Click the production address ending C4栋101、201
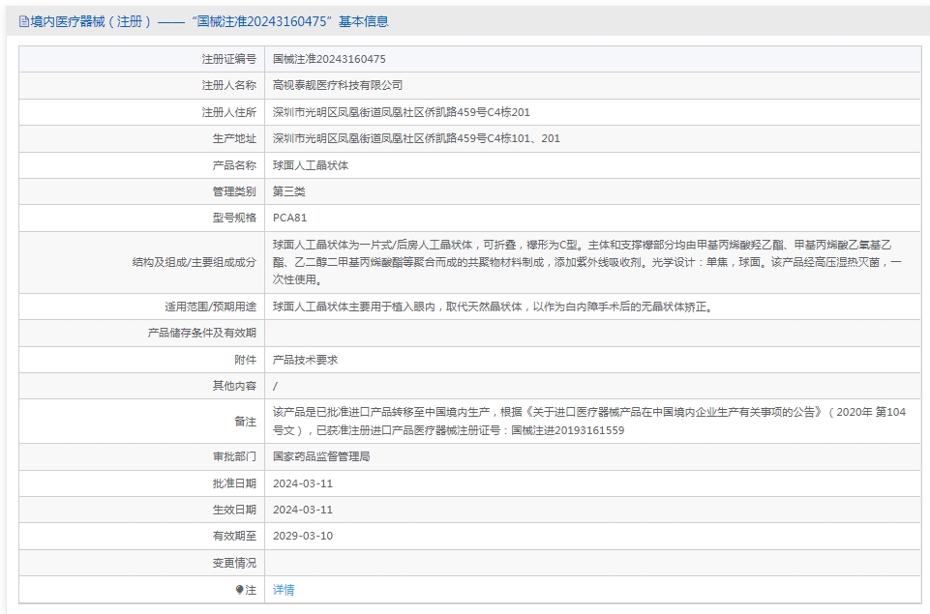This screenshot has width=930, height=614. (x=416, y=138)
